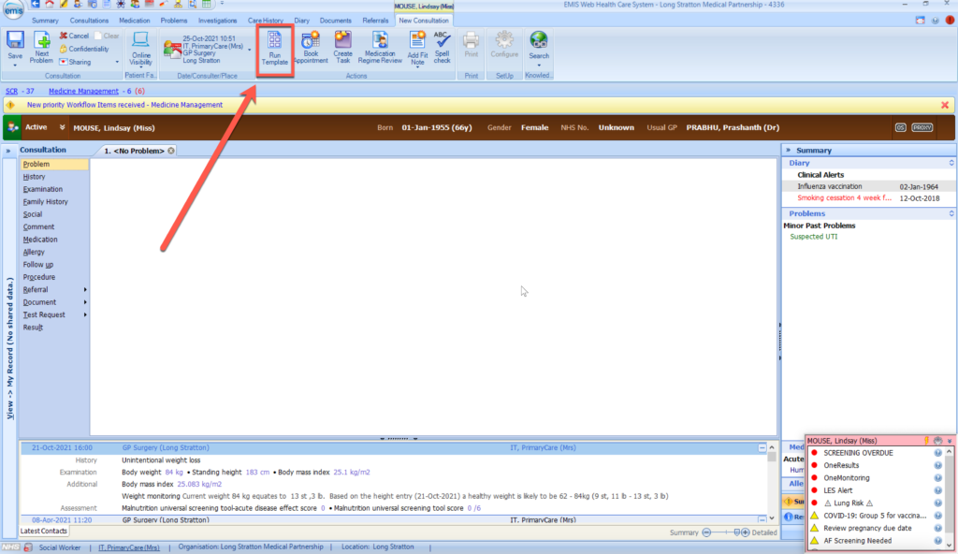This screenshot has width=958, height=554.
Task: Open Book Appointment
Action: (x=311, y=47)
